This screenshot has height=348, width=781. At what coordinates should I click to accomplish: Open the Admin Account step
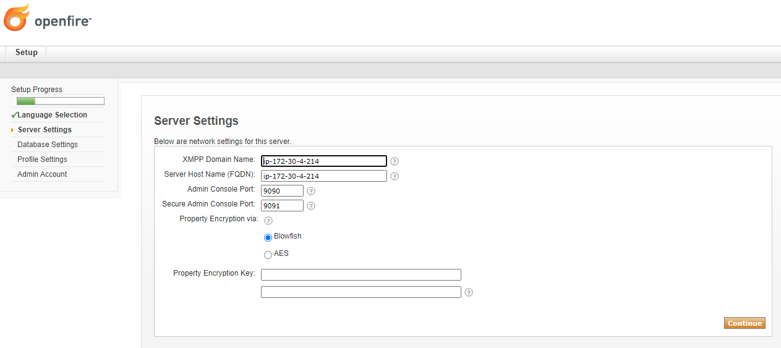(x=42, y=174)
